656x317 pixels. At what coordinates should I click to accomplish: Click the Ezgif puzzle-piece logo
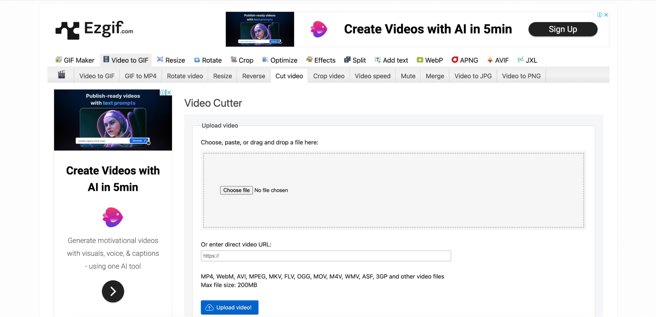[x=68, y=30]
